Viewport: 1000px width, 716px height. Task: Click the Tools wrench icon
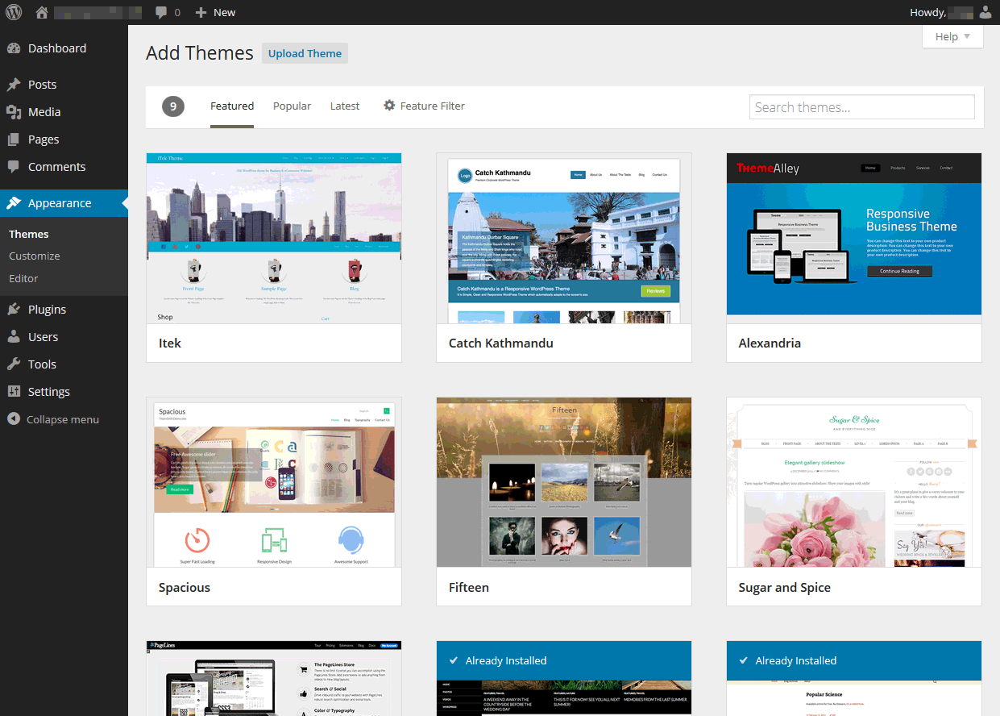14,364
